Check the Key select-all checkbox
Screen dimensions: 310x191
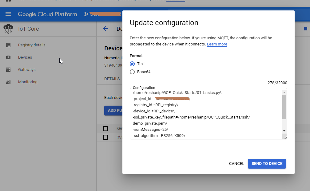[x=105, y=128]
